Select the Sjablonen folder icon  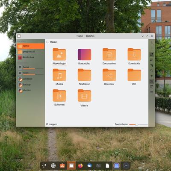pos(59,95)
